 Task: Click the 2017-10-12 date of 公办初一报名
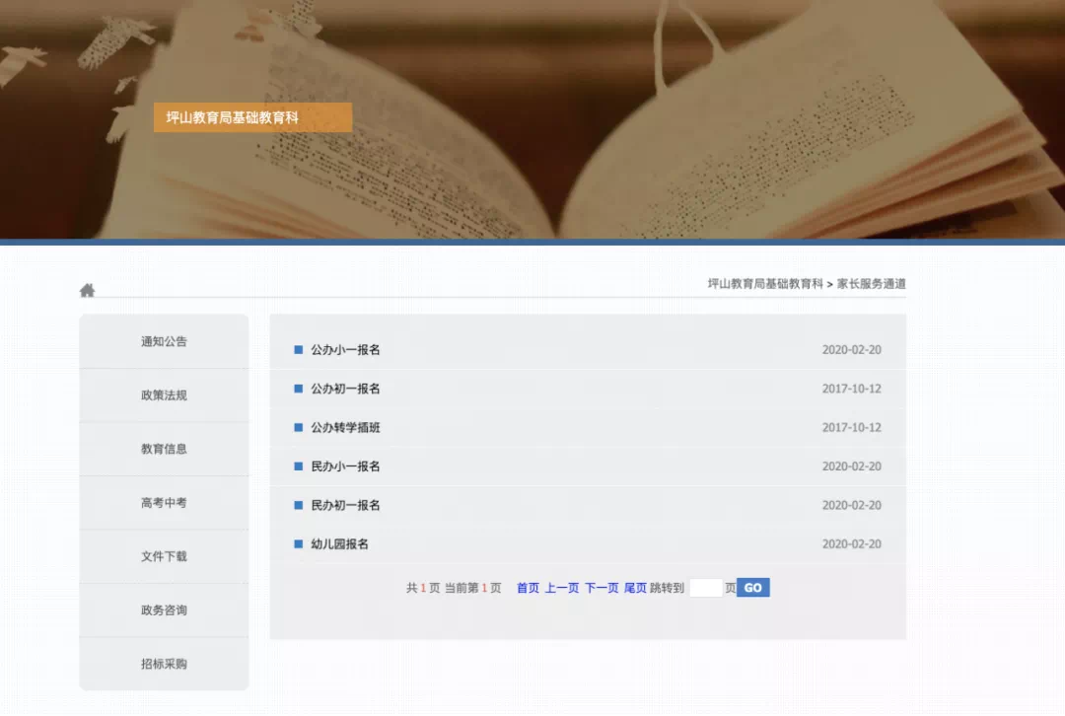(x=851, y=388)
